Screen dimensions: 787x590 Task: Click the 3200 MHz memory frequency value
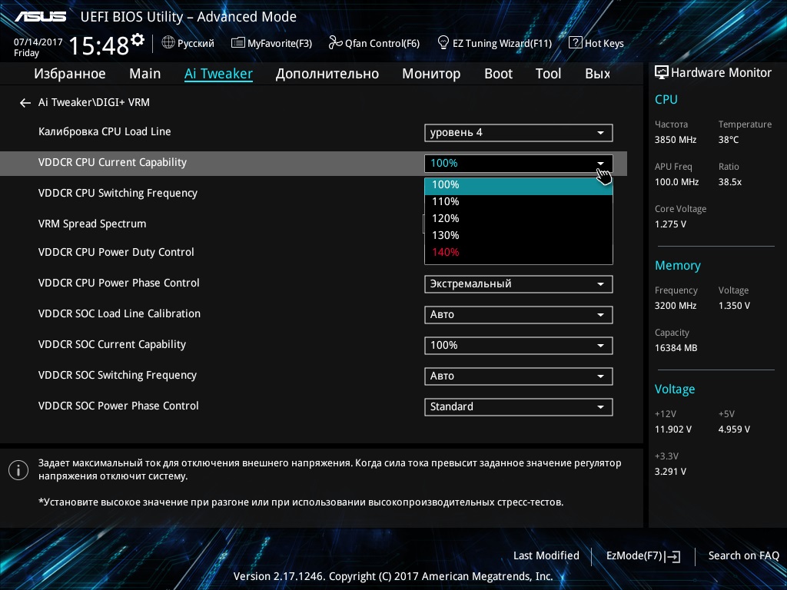click(676, 306)
